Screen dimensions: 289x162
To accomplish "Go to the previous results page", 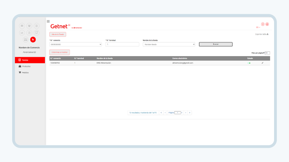I will [x=165, y=112].
